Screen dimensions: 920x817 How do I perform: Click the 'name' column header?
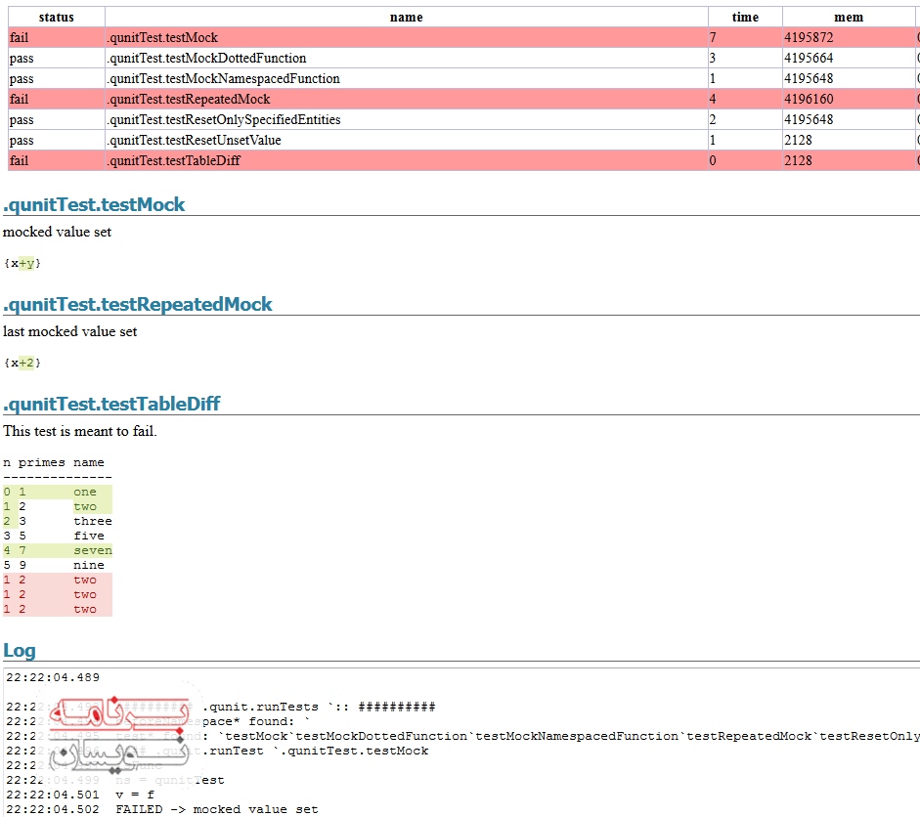tap(406, 17)
